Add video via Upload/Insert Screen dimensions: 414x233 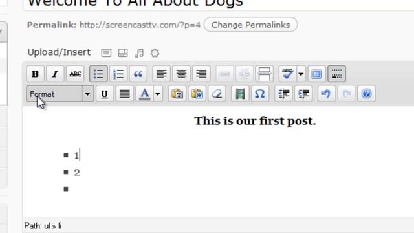(123, 53)
